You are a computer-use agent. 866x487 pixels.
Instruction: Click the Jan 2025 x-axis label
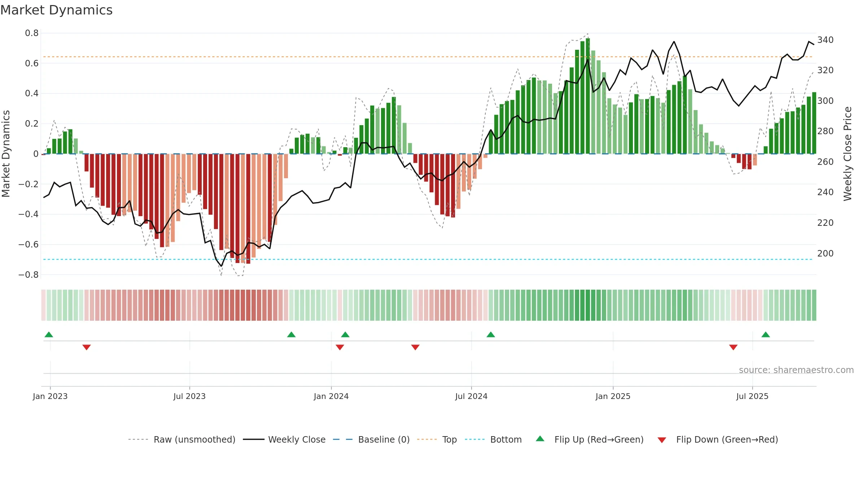[x=613, y=396]
